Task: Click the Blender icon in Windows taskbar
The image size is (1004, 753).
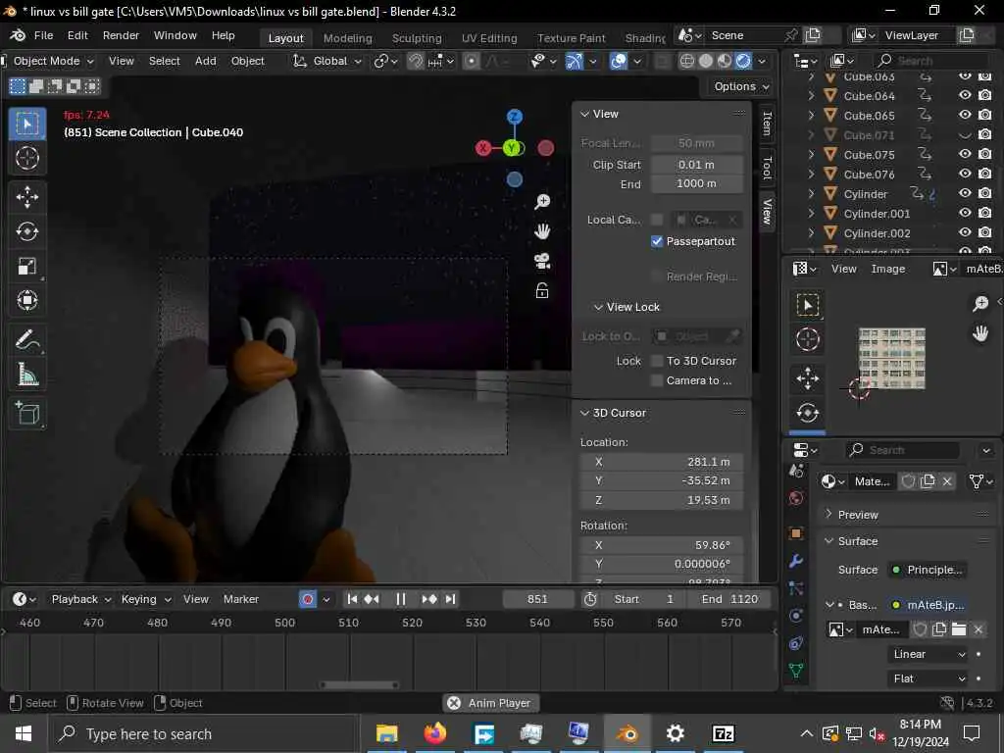Action: [x=627, y=733]
